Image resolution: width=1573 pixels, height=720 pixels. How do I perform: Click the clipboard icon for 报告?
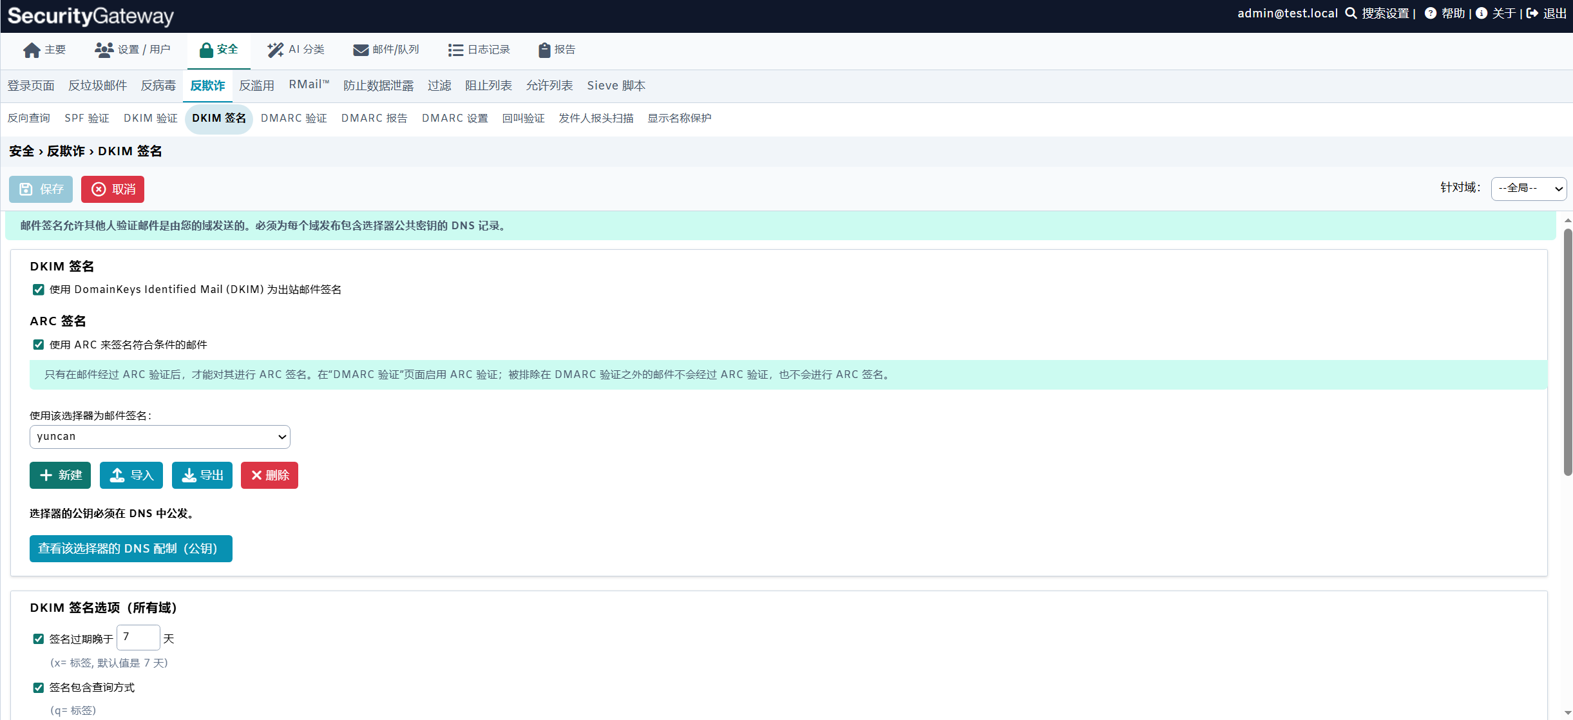[544, 50]
